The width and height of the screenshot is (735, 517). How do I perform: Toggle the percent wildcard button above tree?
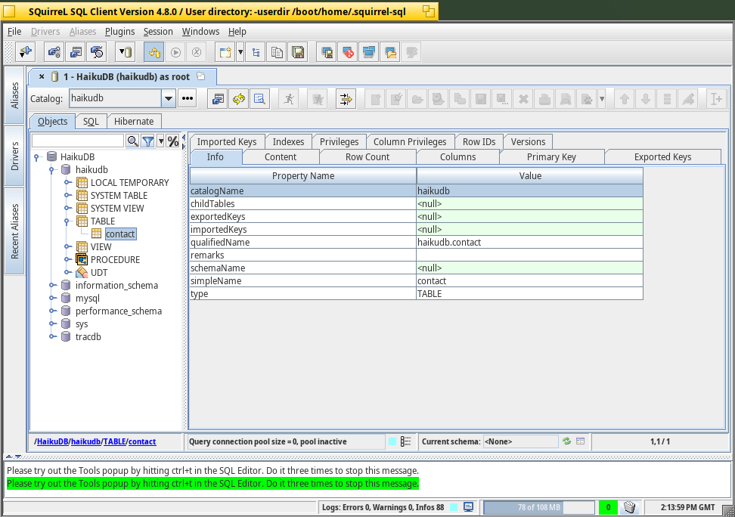(173, 141)
